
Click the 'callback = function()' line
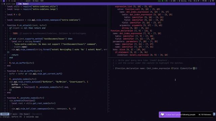point(40,87)
